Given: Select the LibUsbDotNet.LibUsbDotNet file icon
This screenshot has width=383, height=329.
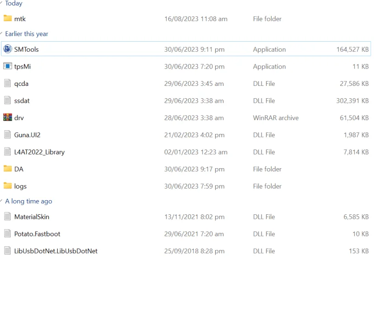Looking at the screenshot, I should tap(8, 250).
